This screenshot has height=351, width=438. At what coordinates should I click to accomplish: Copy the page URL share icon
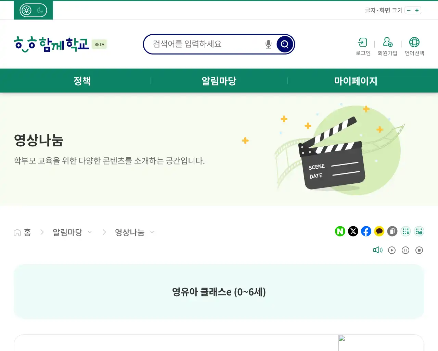(x=392, y=231)
